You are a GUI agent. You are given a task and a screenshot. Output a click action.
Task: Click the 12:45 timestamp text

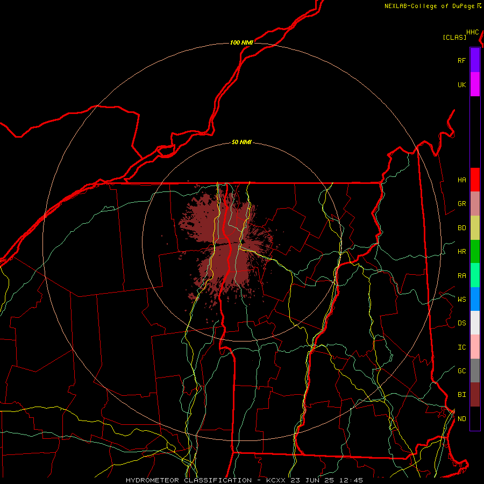(x=350, y=480)
